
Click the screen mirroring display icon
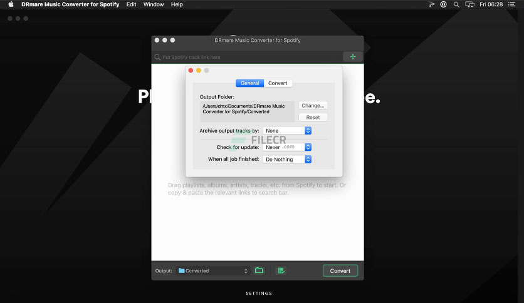(470, 4)
